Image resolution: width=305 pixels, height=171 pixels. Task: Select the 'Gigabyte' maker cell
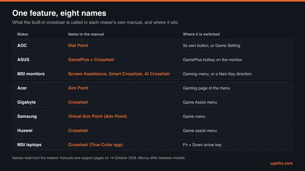pos(27,102)
